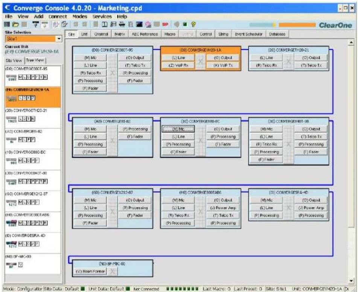Click (J) Power Amp in CONVERGE880TAB6 box

(x=223, y=208)
